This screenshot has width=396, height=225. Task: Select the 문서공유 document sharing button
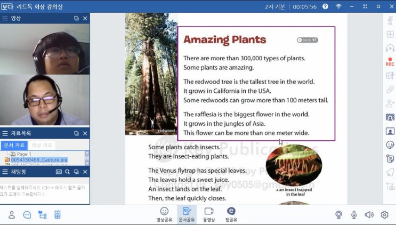pos(187,214)
